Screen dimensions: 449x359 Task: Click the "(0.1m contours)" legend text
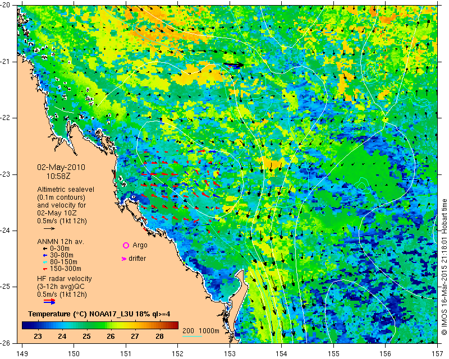coord(61,197)
